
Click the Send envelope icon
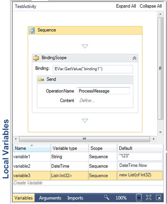point(41,80)
